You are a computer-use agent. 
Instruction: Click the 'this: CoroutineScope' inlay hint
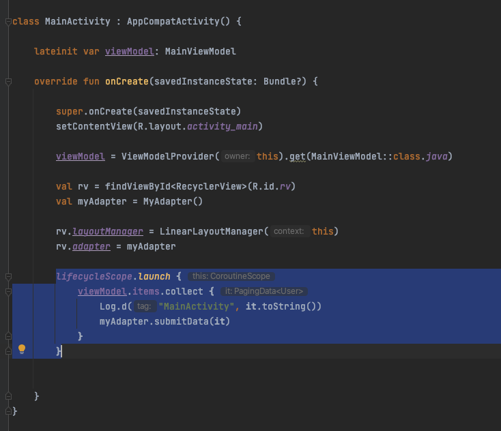coord(231,276)
